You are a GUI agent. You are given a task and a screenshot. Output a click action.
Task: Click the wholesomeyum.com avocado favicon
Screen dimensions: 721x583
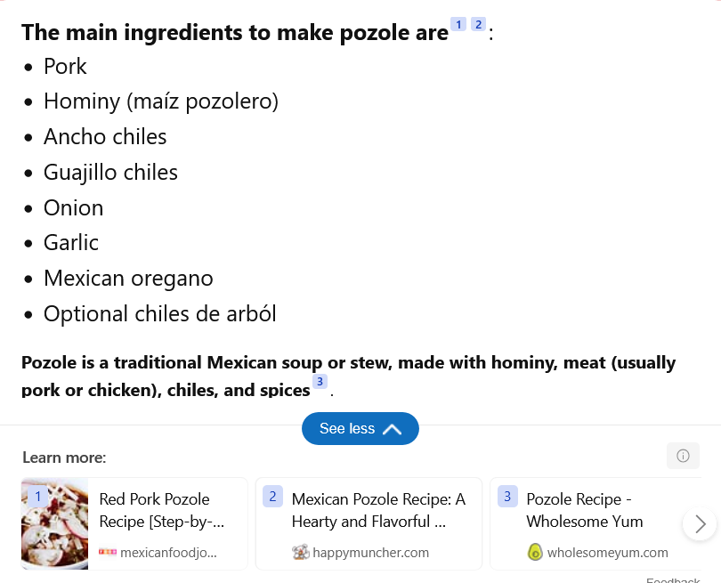(x=535, y=552)
